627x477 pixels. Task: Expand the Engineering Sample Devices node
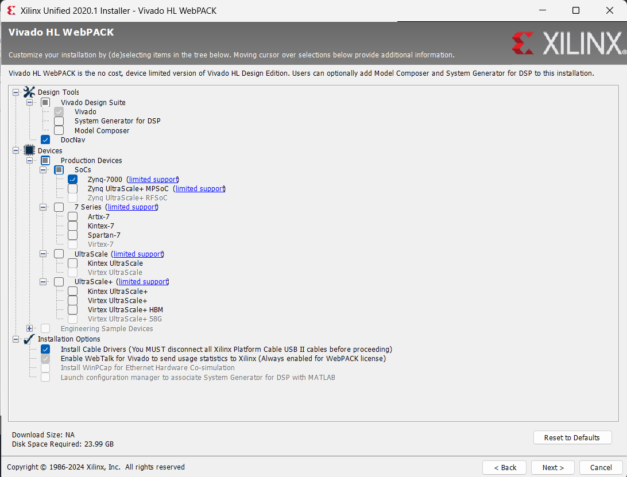(29, 328)
